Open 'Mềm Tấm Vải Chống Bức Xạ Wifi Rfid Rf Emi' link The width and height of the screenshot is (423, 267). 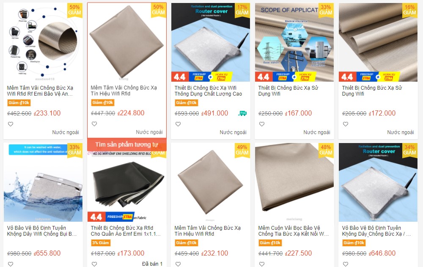(40, 91)
